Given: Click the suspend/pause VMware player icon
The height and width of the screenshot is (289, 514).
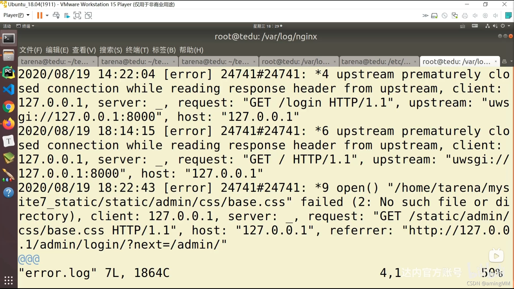Looking at the screenshot, I should click(39, 15).
